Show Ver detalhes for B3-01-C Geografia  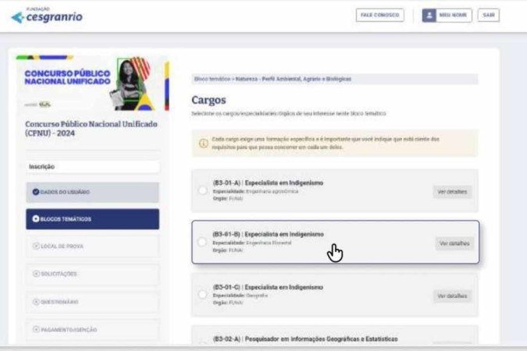click(453, 296)
